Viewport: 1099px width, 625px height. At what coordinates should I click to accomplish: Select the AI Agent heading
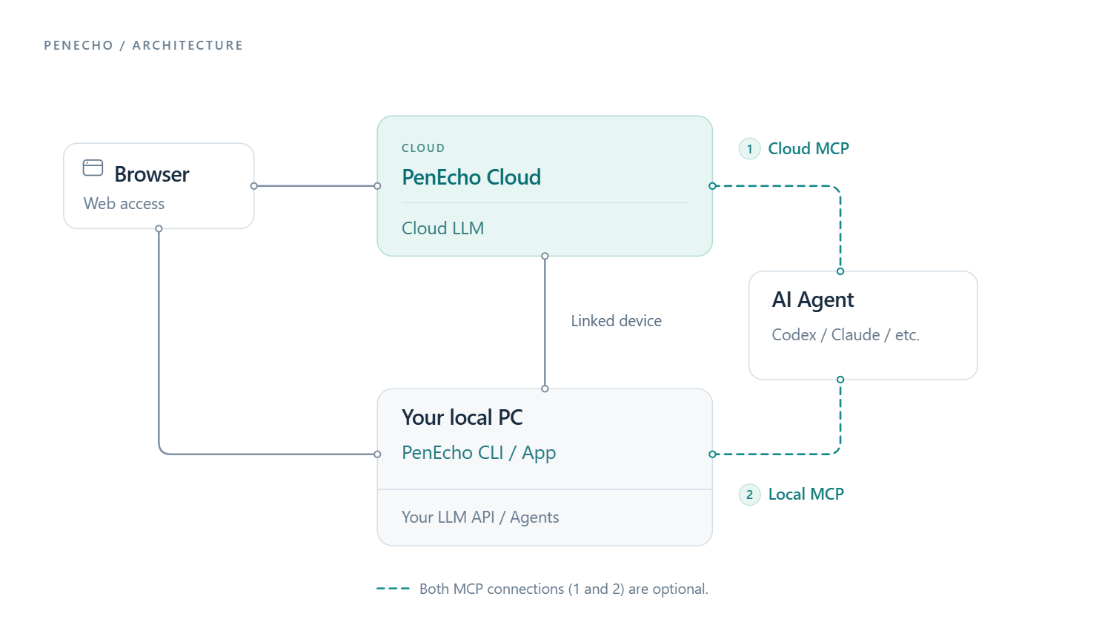[813, 300]
